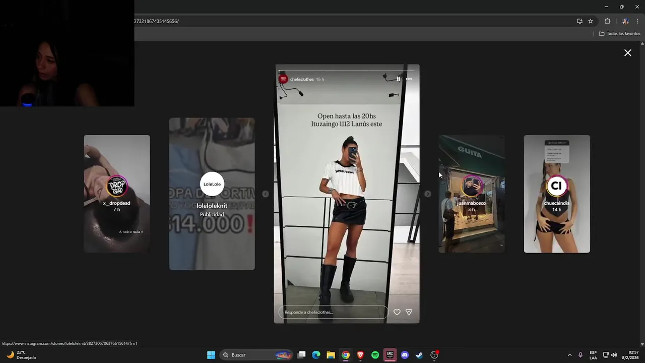The width and height of the screenshot is (645, 363).
Task: Close the story viewer with the X
Action: click(628, 53)
